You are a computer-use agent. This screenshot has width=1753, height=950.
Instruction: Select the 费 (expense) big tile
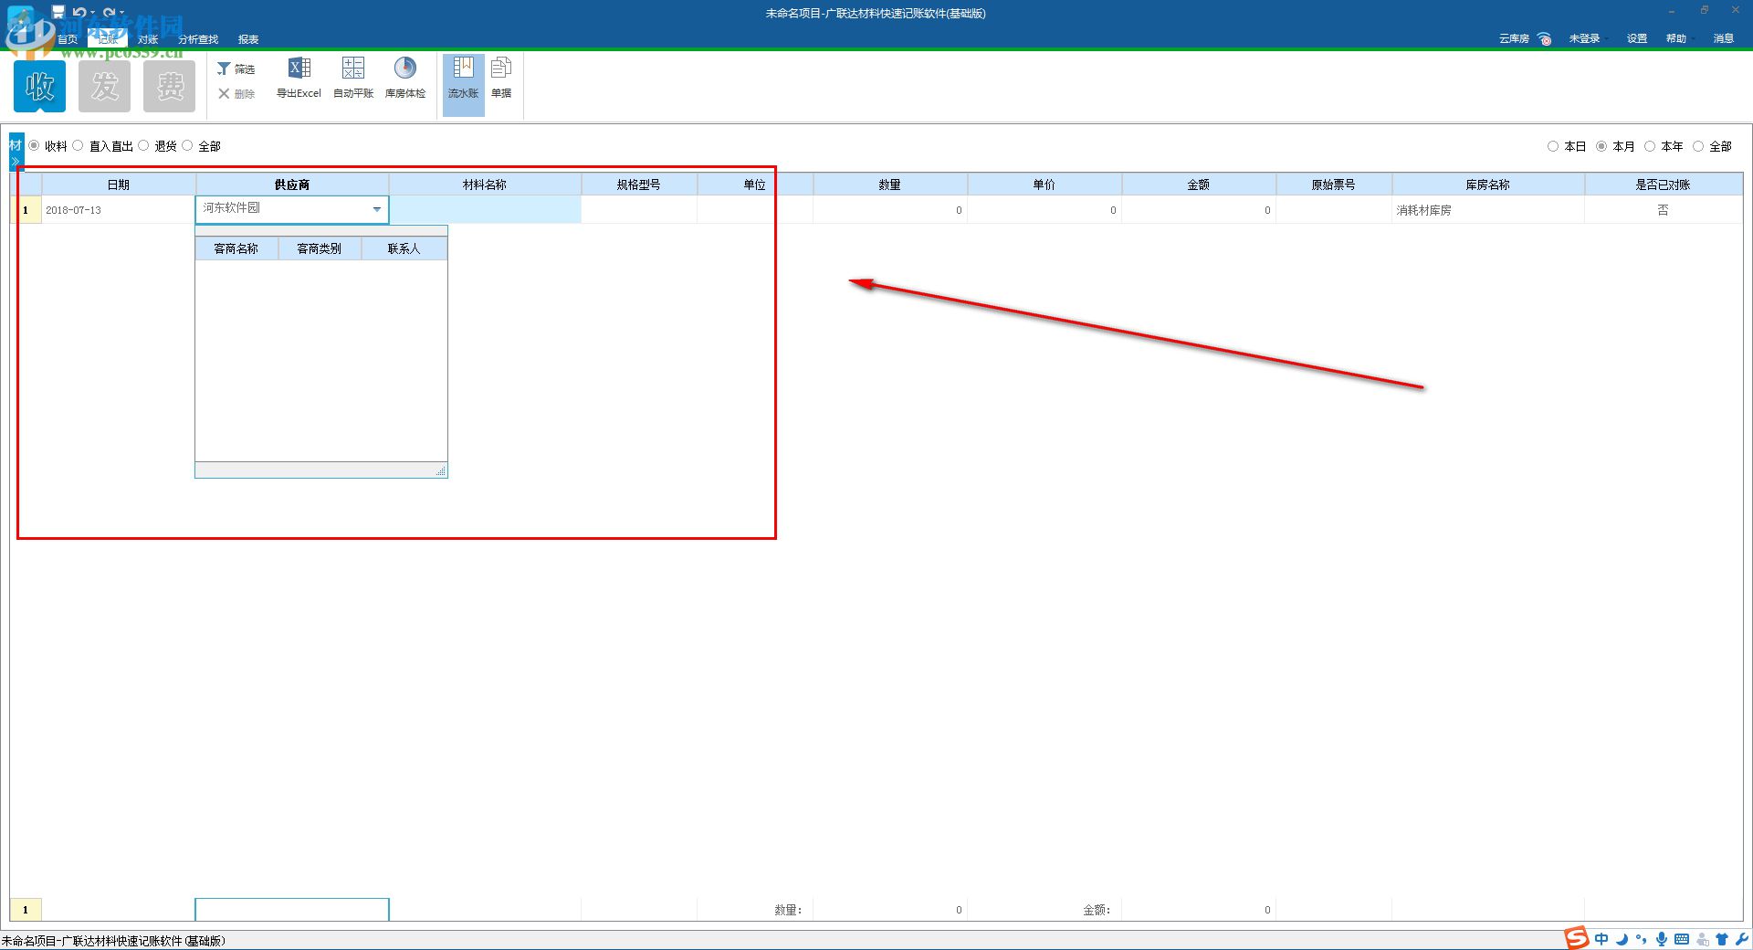click(x=169, y=86)
